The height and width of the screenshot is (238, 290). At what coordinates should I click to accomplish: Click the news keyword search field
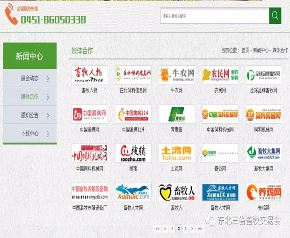tap(215, 16)
